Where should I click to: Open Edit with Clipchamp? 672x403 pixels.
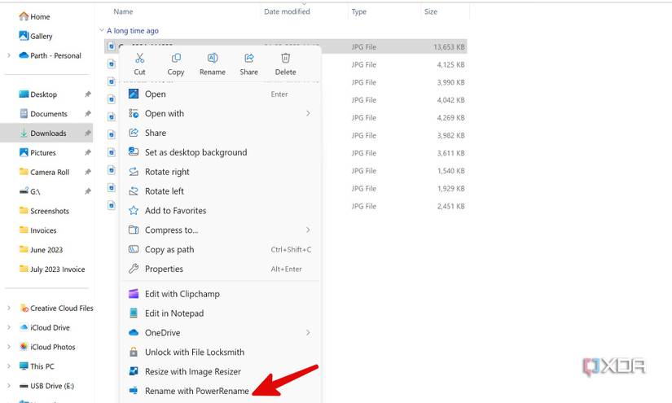[x=182, y=294]
